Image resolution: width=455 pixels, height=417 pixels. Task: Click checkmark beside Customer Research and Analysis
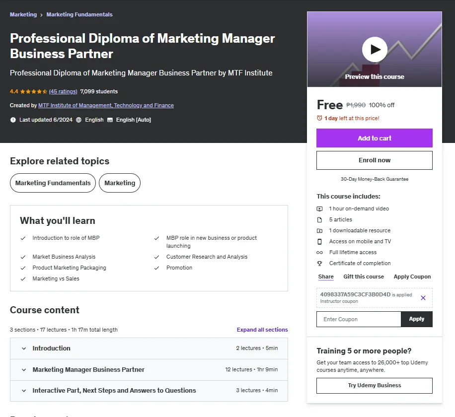[x=156, y=257]
